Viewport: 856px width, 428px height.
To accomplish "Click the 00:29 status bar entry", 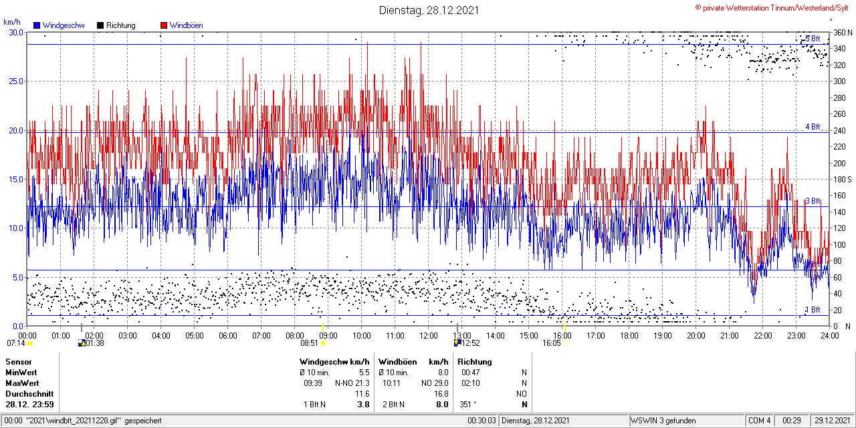I will 792,421.
